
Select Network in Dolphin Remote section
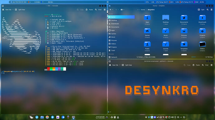121,57
